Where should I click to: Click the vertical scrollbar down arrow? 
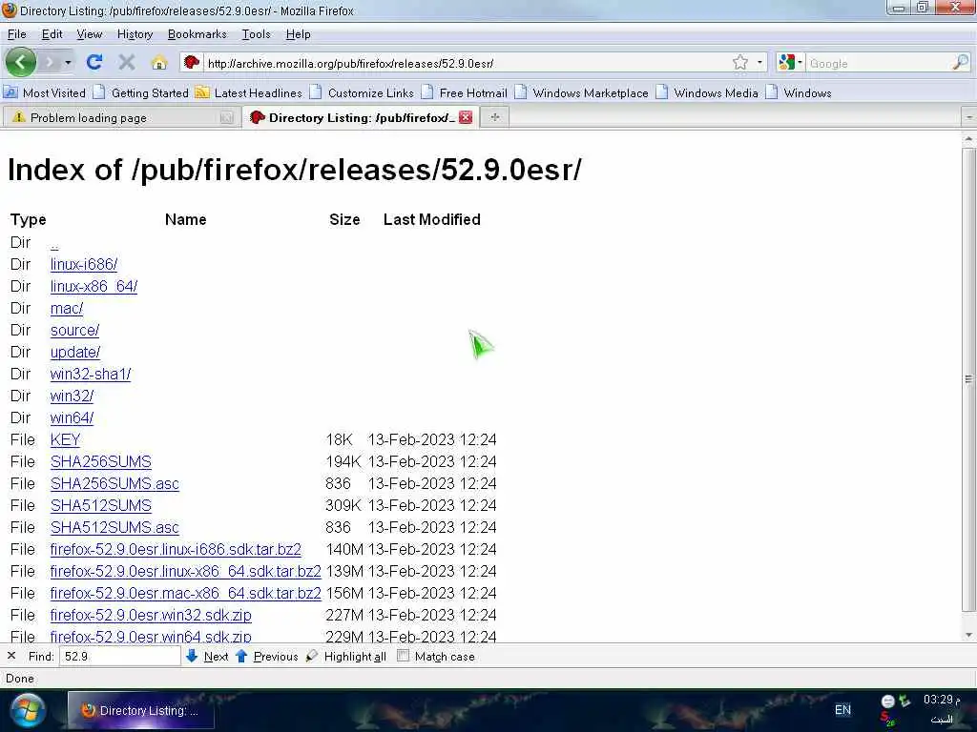969,635
